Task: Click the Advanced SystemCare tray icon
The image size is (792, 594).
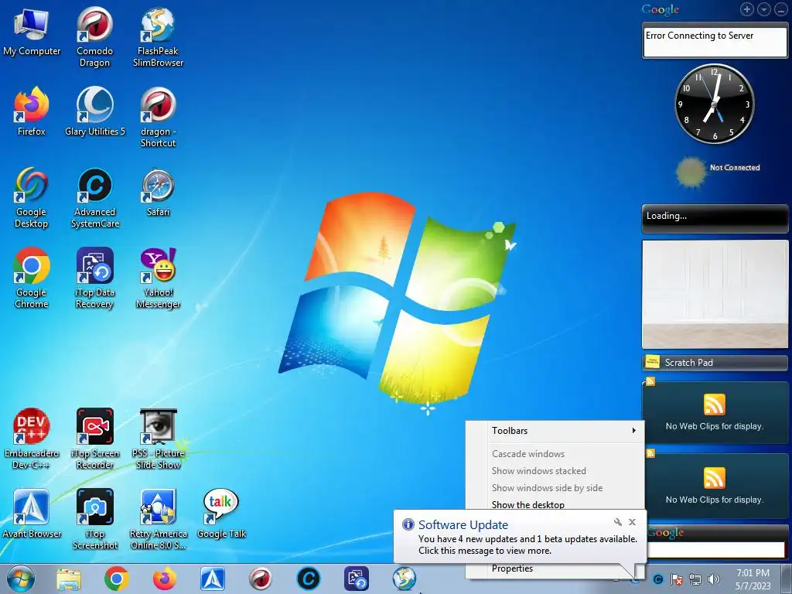Action: (x=657, y=579)
